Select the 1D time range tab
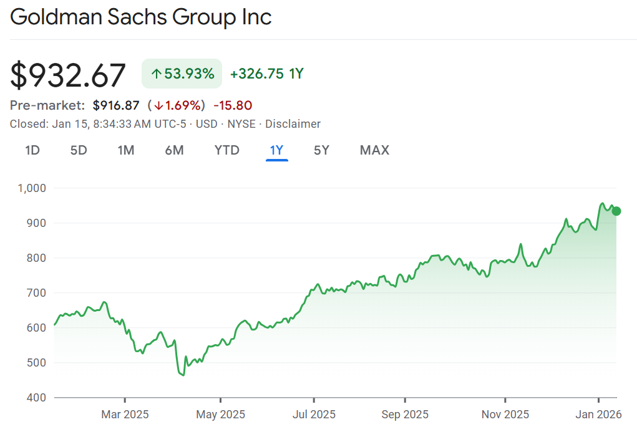 pos(32,150)
